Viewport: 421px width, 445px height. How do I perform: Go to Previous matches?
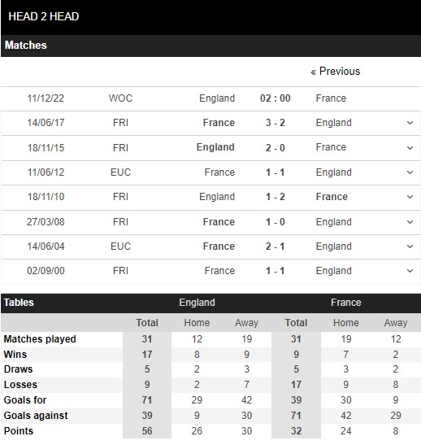(335, 72)
